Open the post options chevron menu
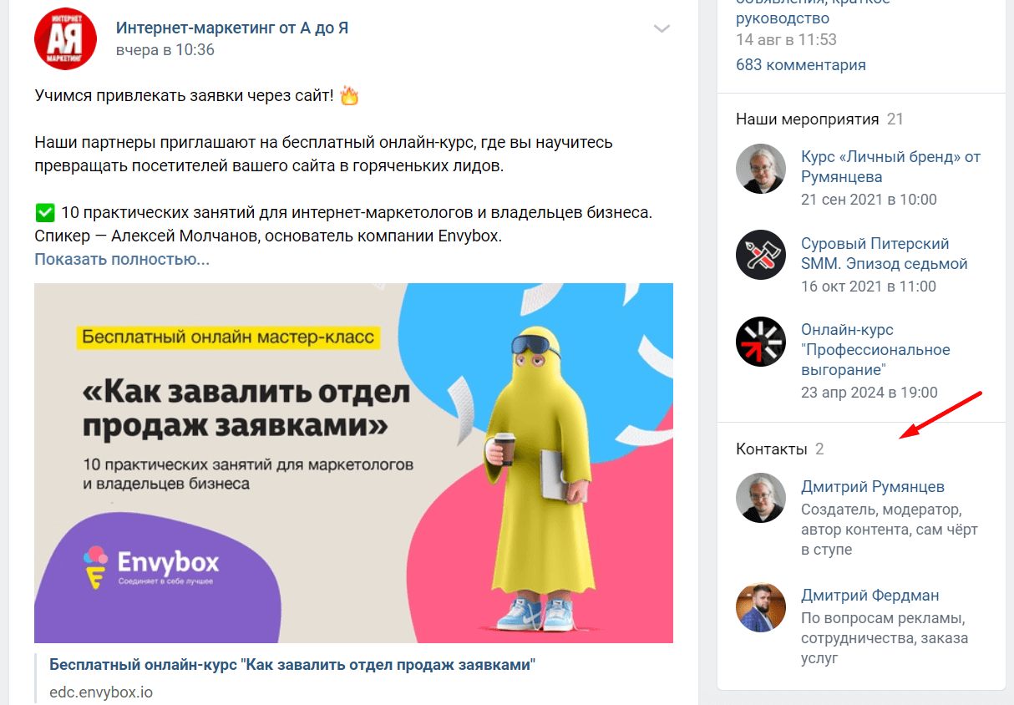This screenshot has height=705, width=1014. [x=662, y=29]
